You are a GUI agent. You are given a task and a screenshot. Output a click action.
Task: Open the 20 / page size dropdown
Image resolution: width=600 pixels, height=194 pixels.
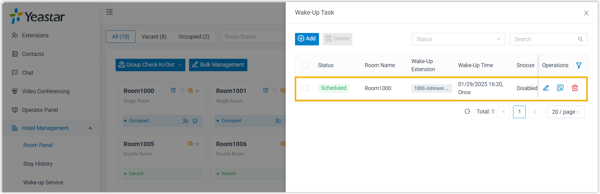tap(566, 112)
